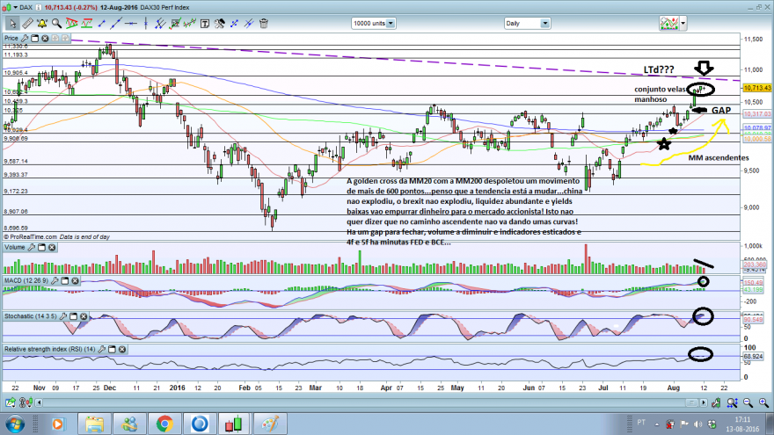Click the chart icon left of zoom controls
The image size is (774, 435).
tap(716, 403)
